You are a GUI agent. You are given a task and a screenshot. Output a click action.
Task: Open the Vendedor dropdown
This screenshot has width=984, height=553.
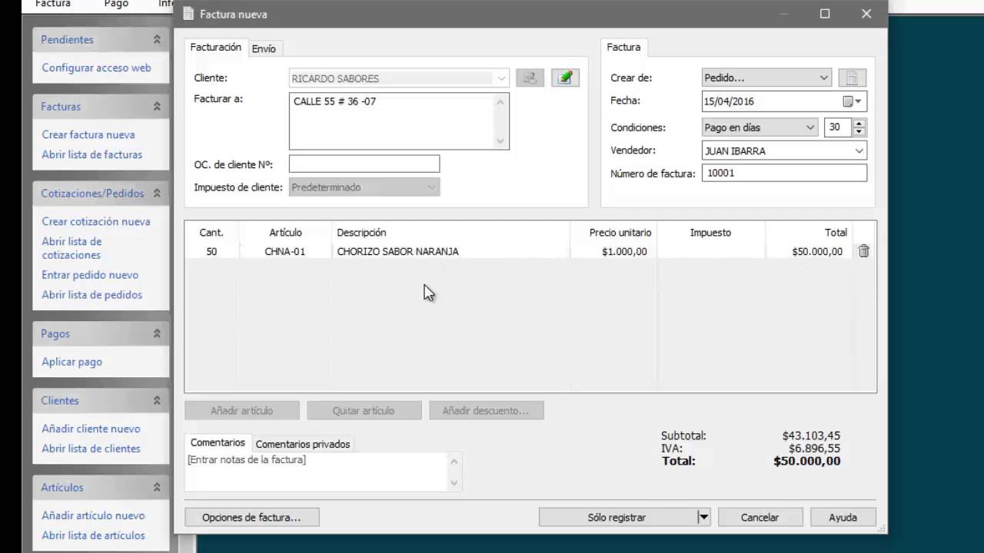(859, 151)
